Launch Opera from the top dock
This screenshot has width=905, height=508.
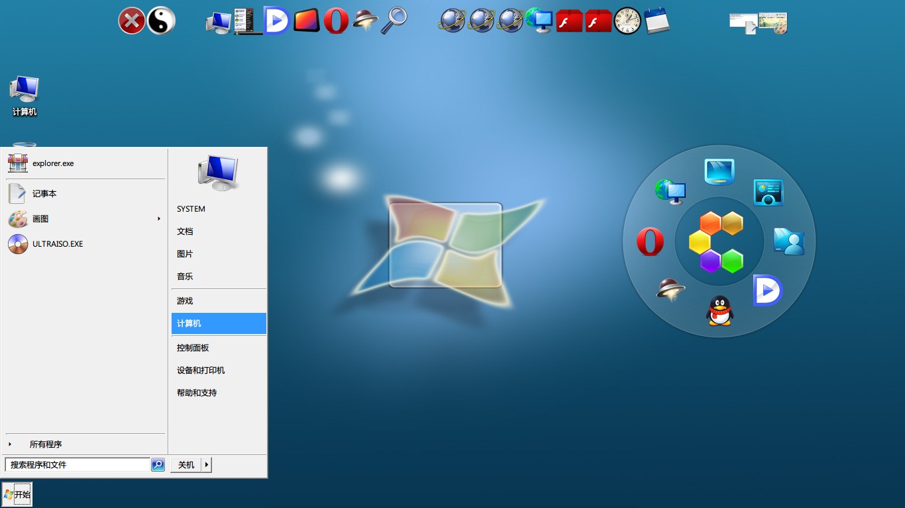pyautogui.click(x=336, y=21)
